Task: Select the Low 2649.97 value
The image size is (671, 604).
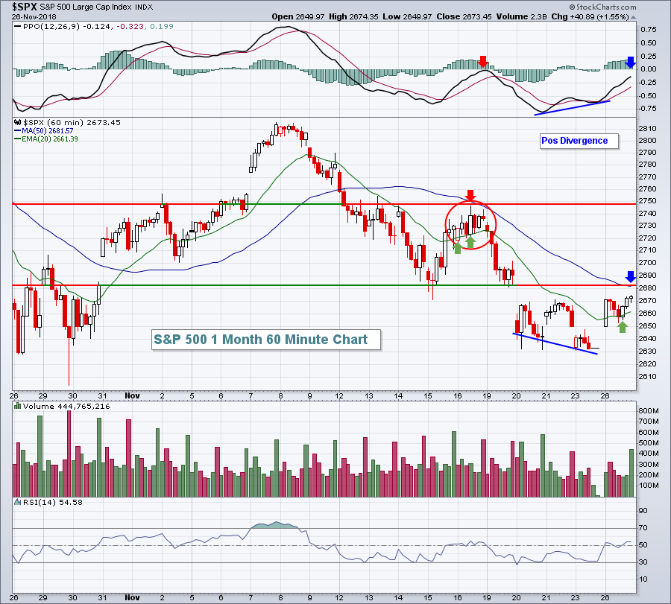Action: (407, 16)
